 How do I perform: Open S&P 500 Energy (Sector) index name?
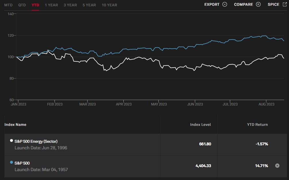point(36,141)
